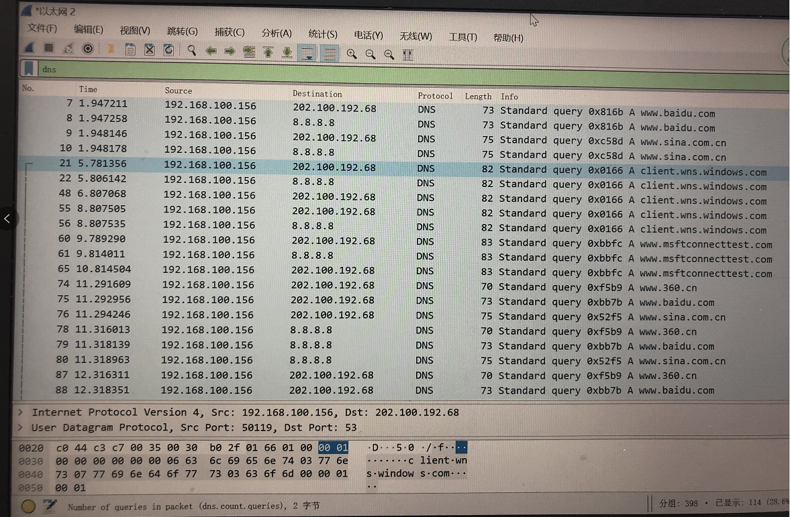This screenshot has width=790, height=517.
Task: Click packet count '分组: 398' in status bar
Action: coord(679,503)
